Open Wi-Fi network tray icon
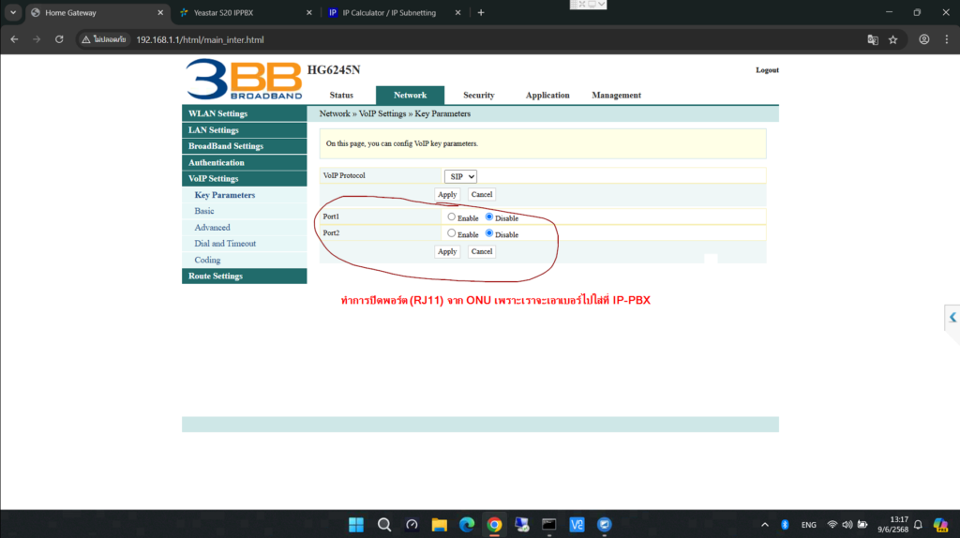Screen dimensions: 960x538 point(832,525)
